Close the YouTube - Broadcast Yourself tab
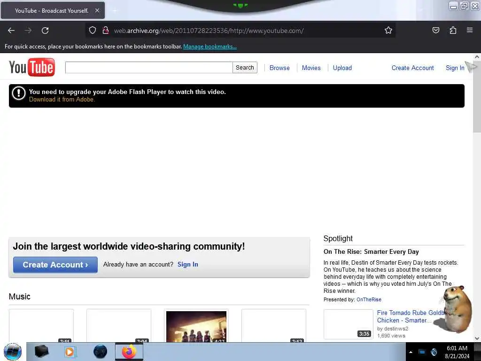This screenshot has width=481, height=361. coord(97,10)
